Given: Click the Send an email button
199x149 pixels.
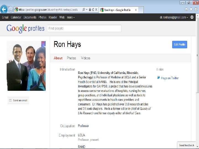Looking at the screenshot, I should coord(18,100).
